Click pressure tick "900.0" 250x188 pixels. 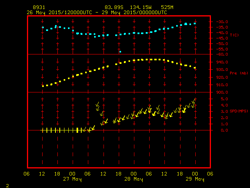point(222,92)
